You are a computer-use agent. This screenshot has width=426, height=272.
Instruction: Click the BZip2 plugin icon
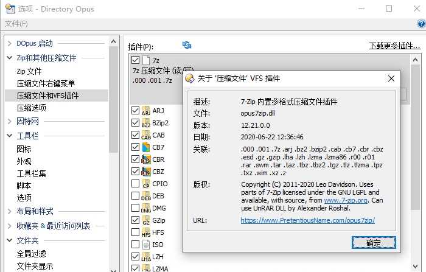145,123
